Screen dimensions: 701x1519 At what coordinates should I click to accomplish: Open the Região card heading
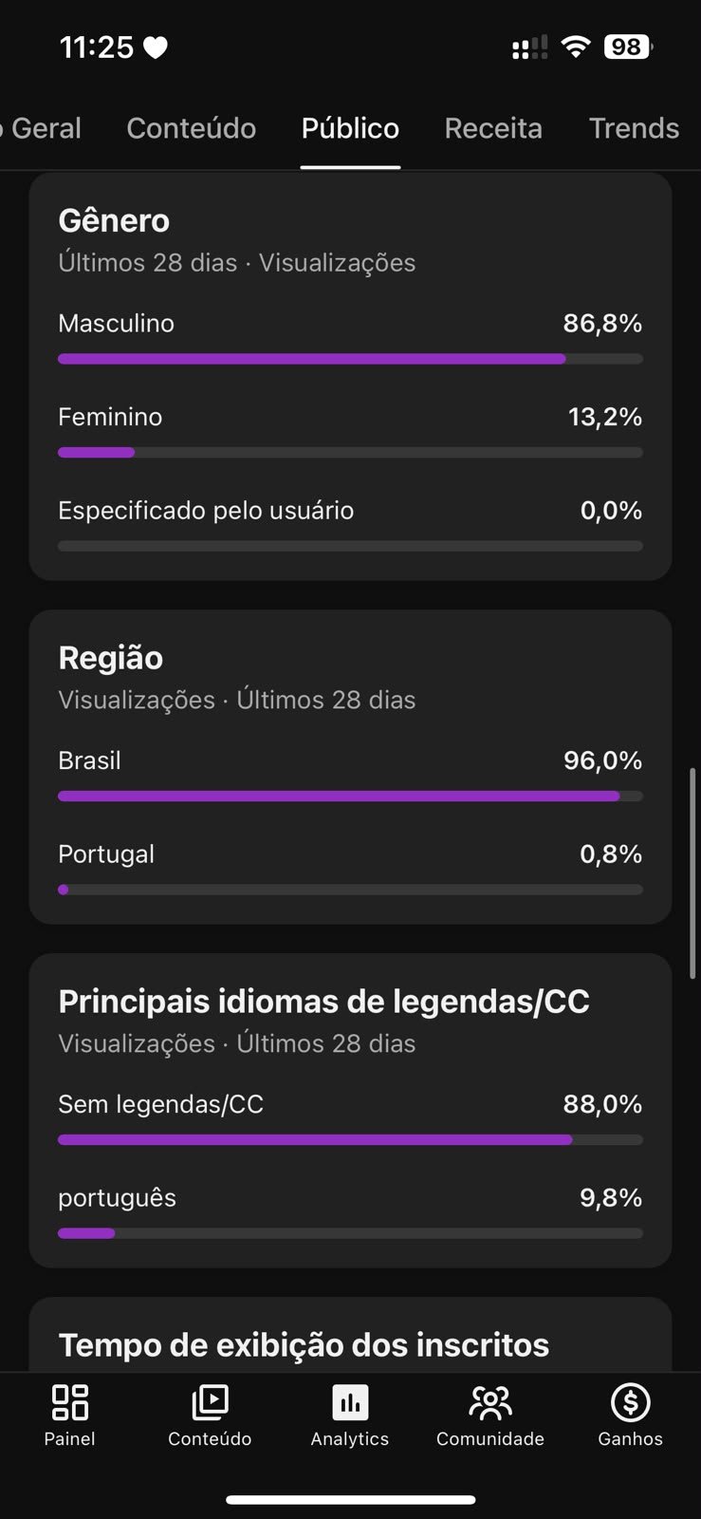[111, 657]
